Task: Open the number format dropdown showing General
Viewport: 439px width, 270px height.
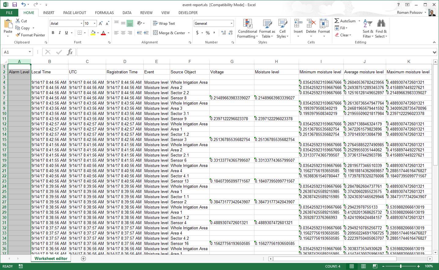Action: (x=231, y=23)
